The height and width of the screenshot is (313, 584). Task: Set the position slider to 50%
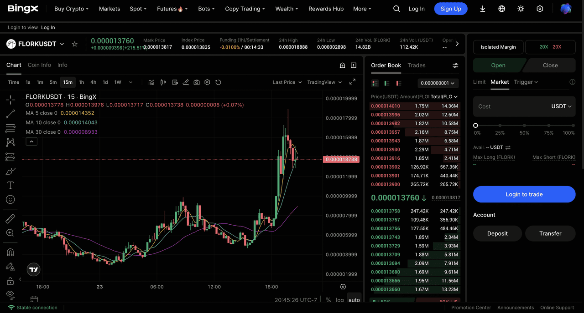(x=524, y=126)
